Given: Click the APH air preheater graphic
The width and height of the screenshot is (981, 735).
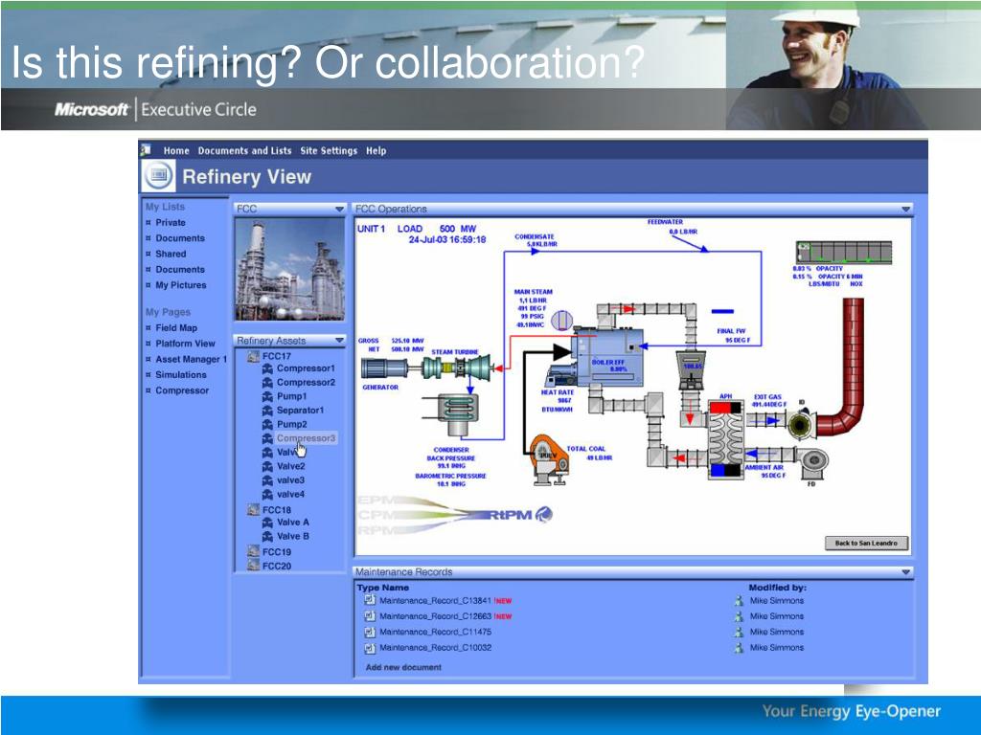Looking at the screenshot, I should [725, 440].
